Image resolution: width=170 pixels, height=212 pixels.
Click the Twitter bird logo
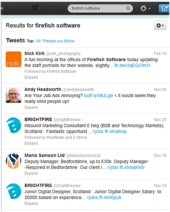[35, 8]
